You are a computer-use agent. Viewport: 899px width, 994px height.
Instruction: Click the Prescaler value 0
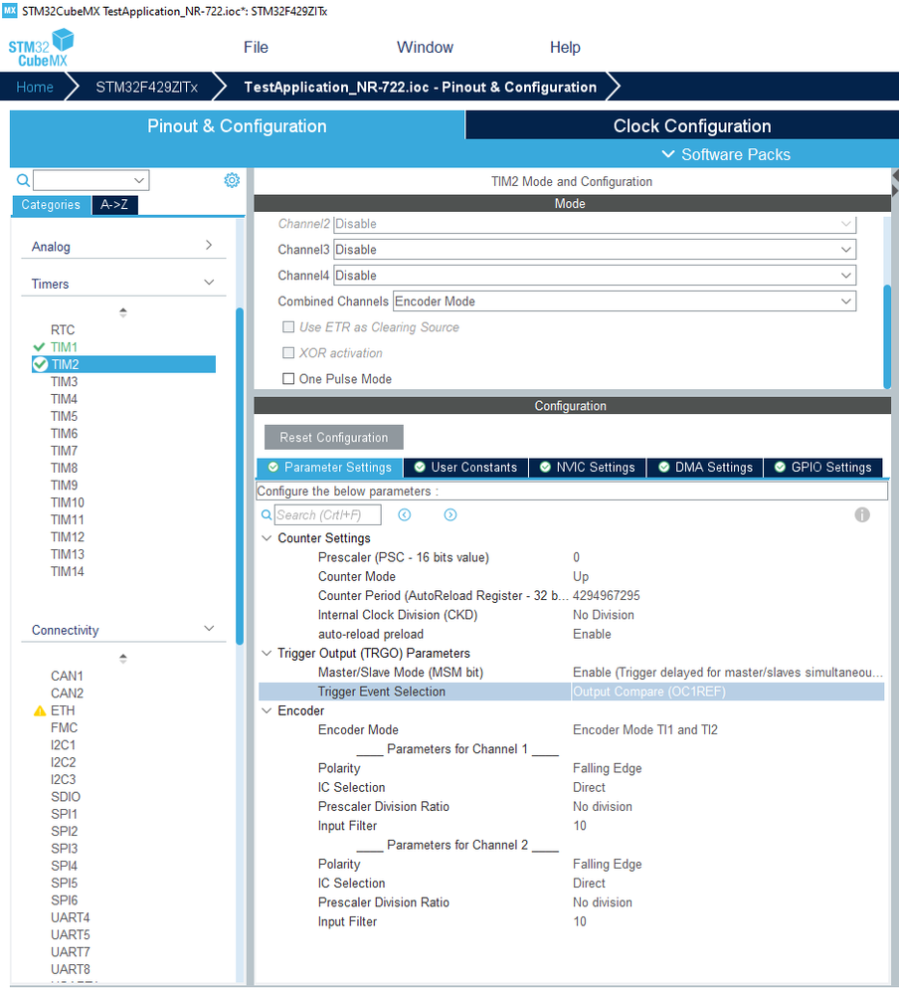coord(576,557)
